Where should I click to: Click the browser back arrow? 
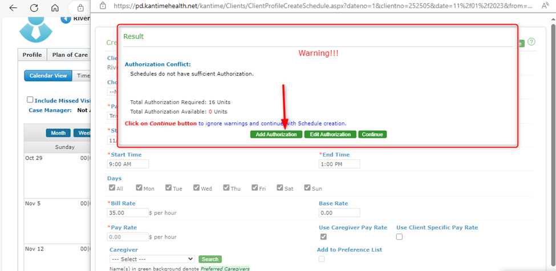click(13, 8)
